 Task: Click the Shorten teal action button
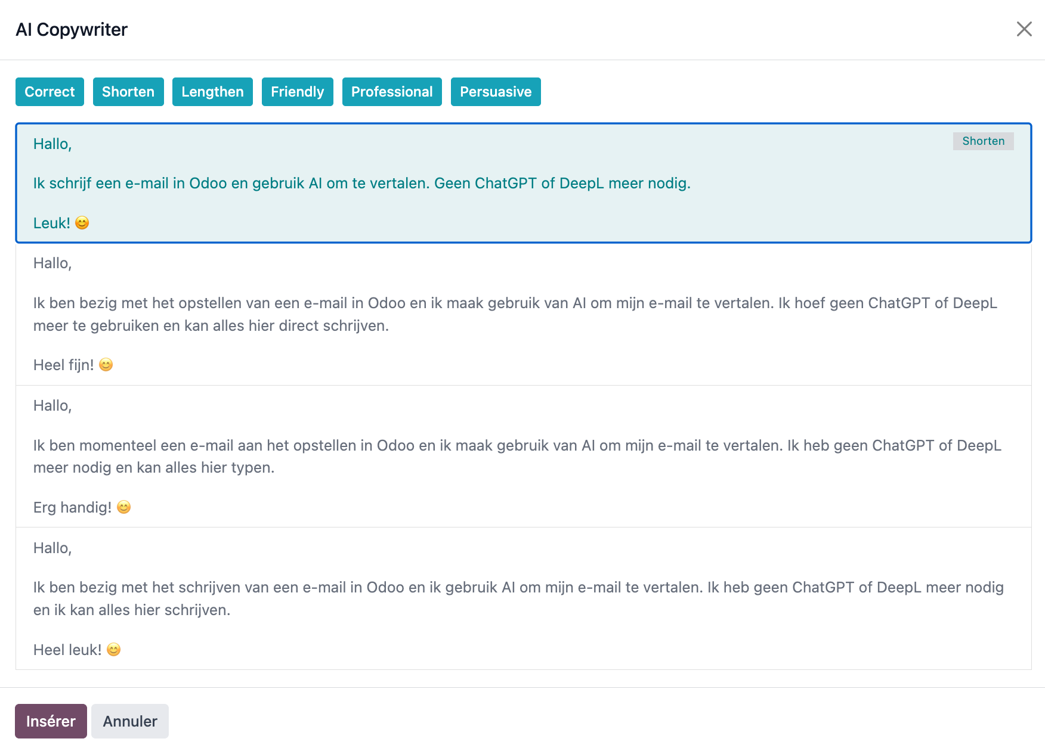pos(128,92)
